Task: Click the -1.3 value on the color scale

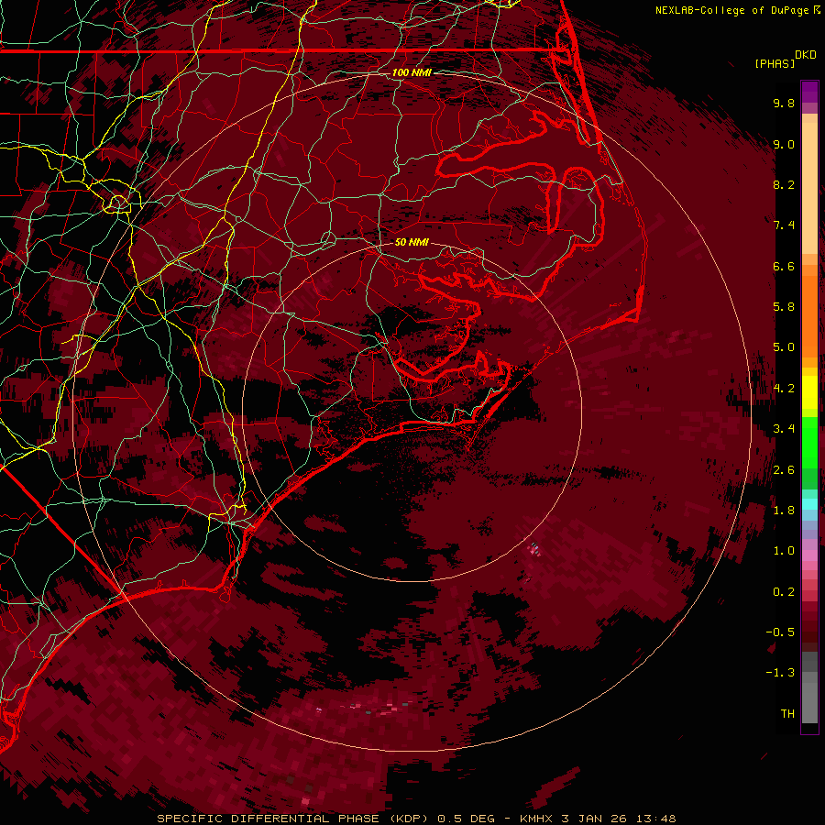Action: tap(780, 673)
